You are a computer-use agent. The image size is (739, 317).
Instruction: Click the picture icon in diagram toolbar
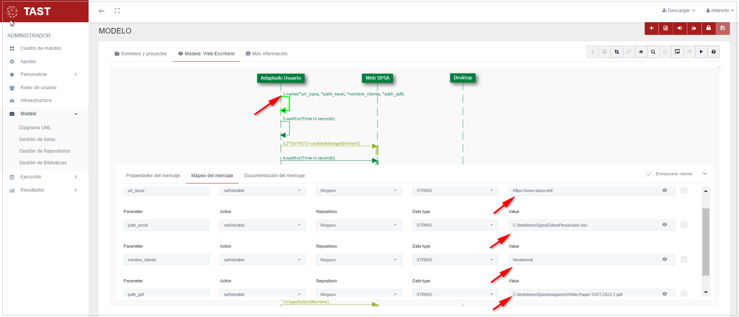click(x=677, y=52)
